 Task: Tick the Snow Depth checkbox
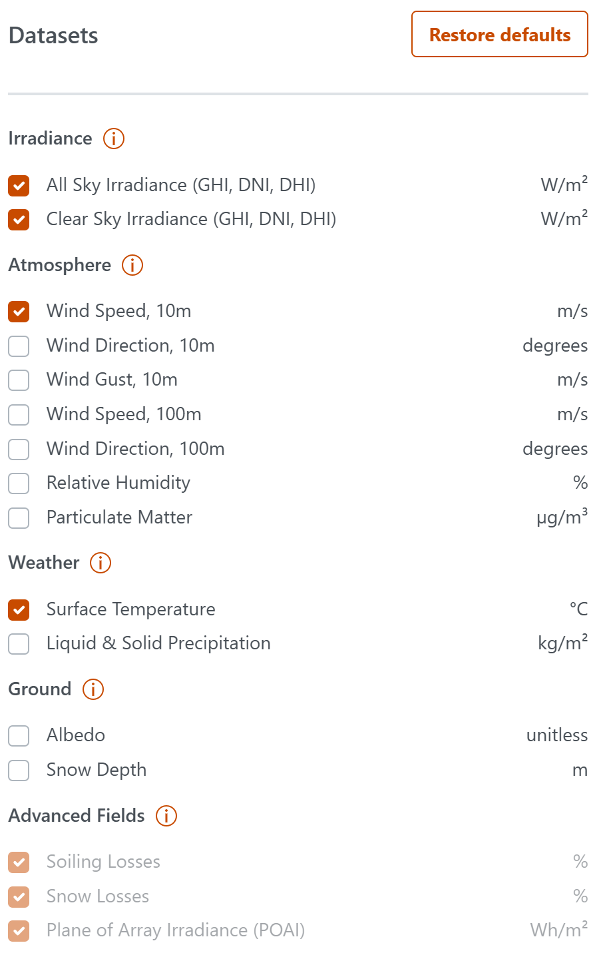click(x=19, y=771)
